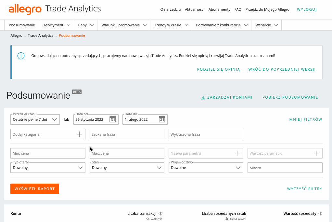
Task: Open the Stan dropdown
Action: 127,168
